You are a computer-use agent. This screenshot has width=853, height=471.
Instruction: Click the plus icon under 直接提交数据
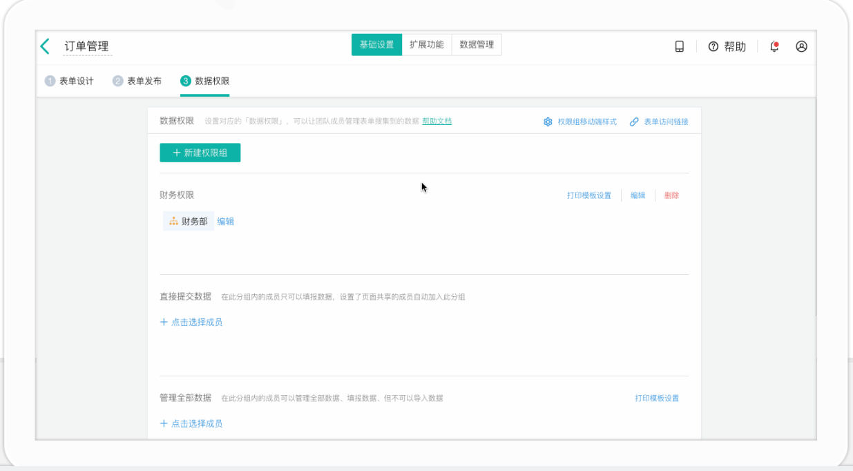click(x=163, y=323)
